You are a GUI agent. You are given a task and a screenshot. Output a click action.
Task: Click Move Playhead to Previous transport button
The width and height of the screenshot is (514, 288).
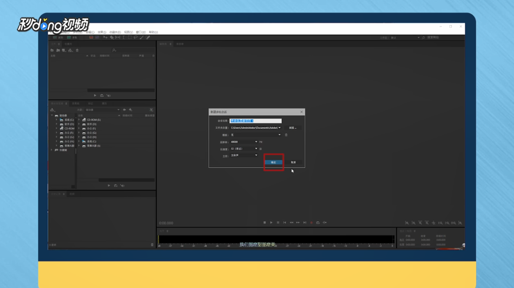pos(285,222)
